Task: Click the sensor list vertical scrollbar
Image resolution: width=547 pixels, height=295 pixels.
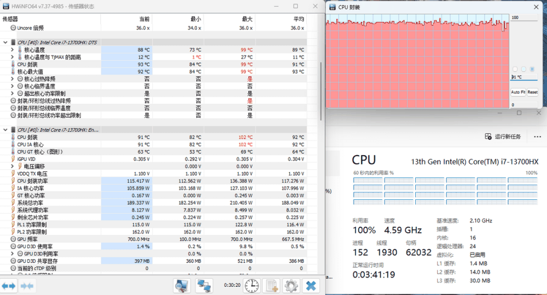Action: coord(321,87)
